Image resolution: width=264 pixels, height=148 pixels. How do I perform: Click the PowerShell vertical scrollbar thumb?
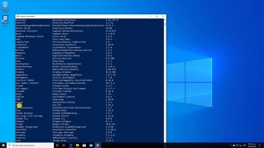pyautogui.click(x=165, y=24)
